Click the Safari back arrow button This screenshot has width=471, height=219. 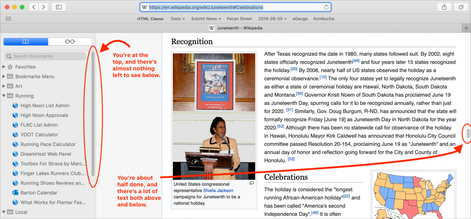pyautogui.click(x=34, y=7)
